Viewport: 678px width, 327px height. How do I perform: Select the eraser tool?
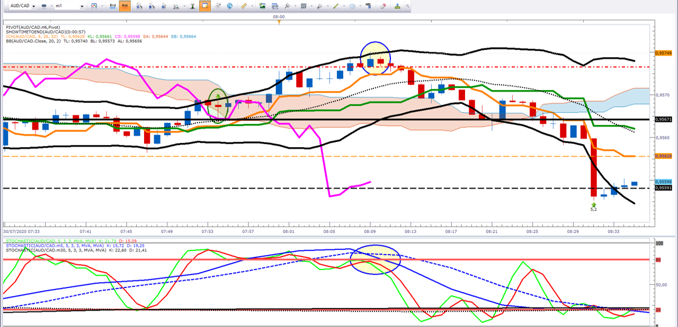click(383, 6)
